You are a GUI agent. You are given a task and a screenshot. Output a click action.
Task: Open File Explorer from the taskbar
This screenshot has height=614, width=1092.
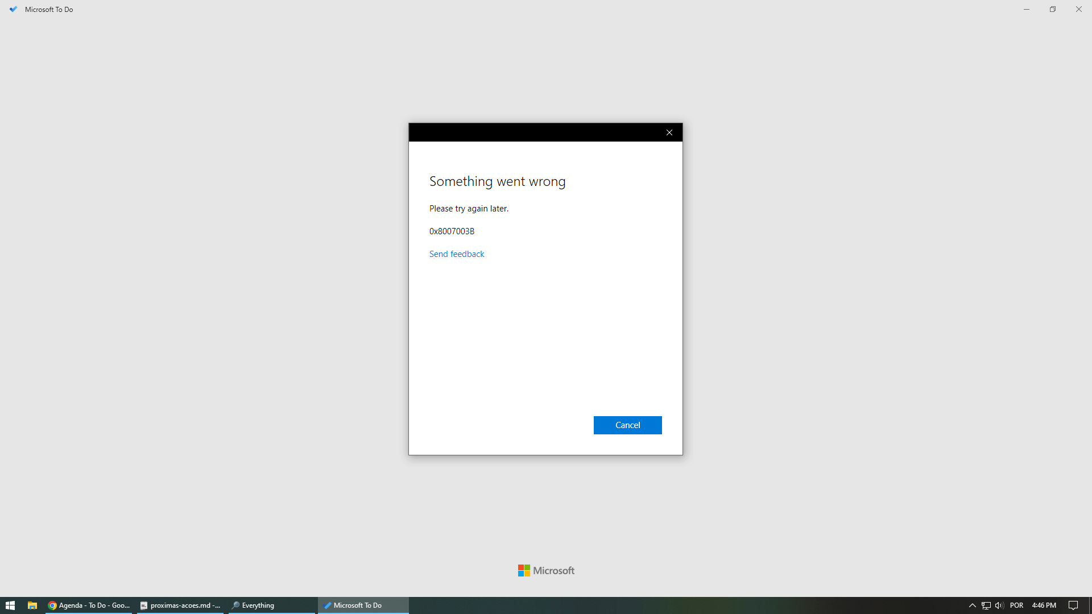[x=32, y=605]
